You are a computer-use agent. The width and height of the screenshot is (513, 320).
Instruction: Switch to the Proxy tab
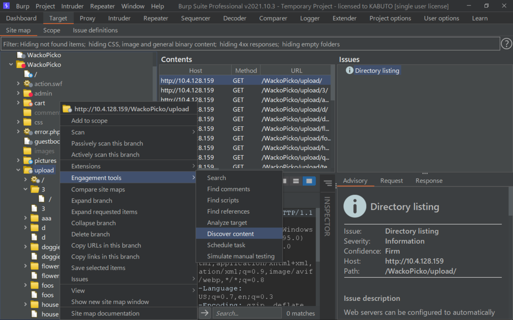point(88,18)
